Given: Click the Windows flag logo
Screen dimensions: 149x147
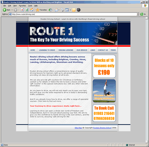Looking at the screenshot, I should [145, 6].
